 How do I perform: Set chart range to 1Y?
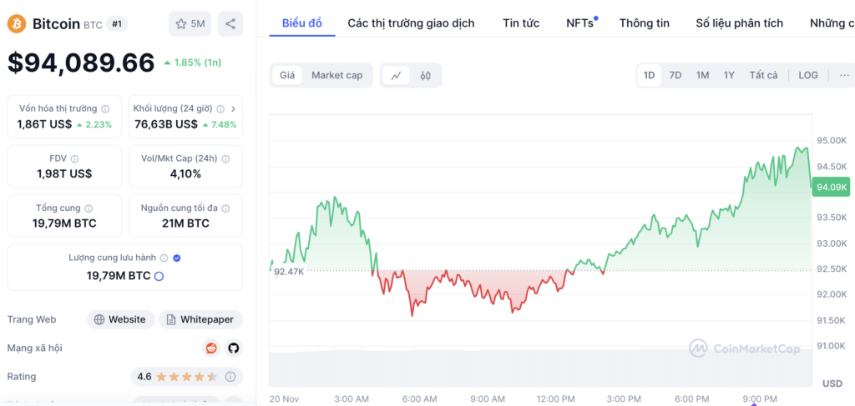point(729,75)
